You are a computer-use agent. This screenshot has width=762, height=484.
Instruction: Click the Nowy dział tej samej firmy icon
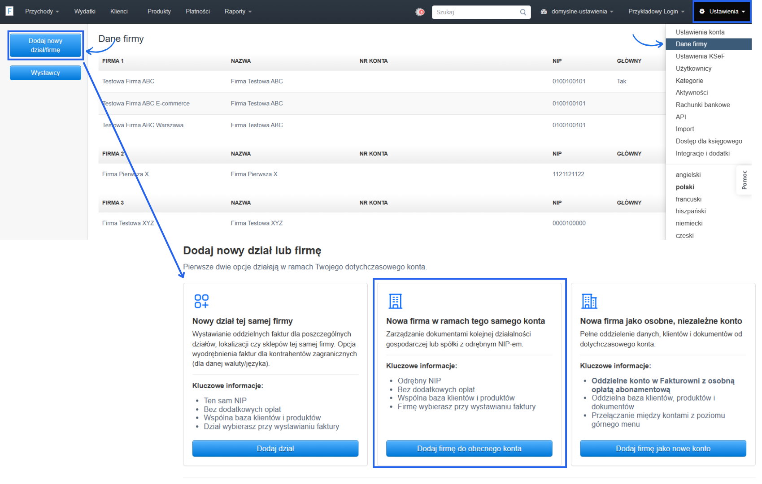click(x=201, y=301)
